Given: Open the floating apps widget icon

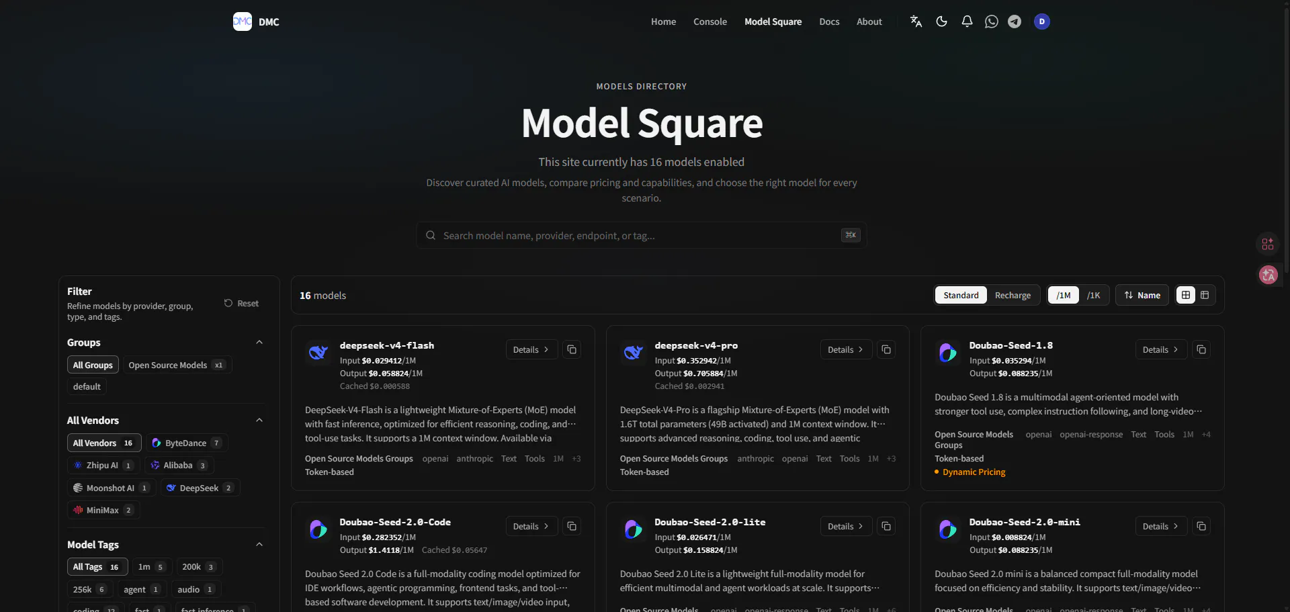Looking at the screenshot, I should pos(1268,244).
